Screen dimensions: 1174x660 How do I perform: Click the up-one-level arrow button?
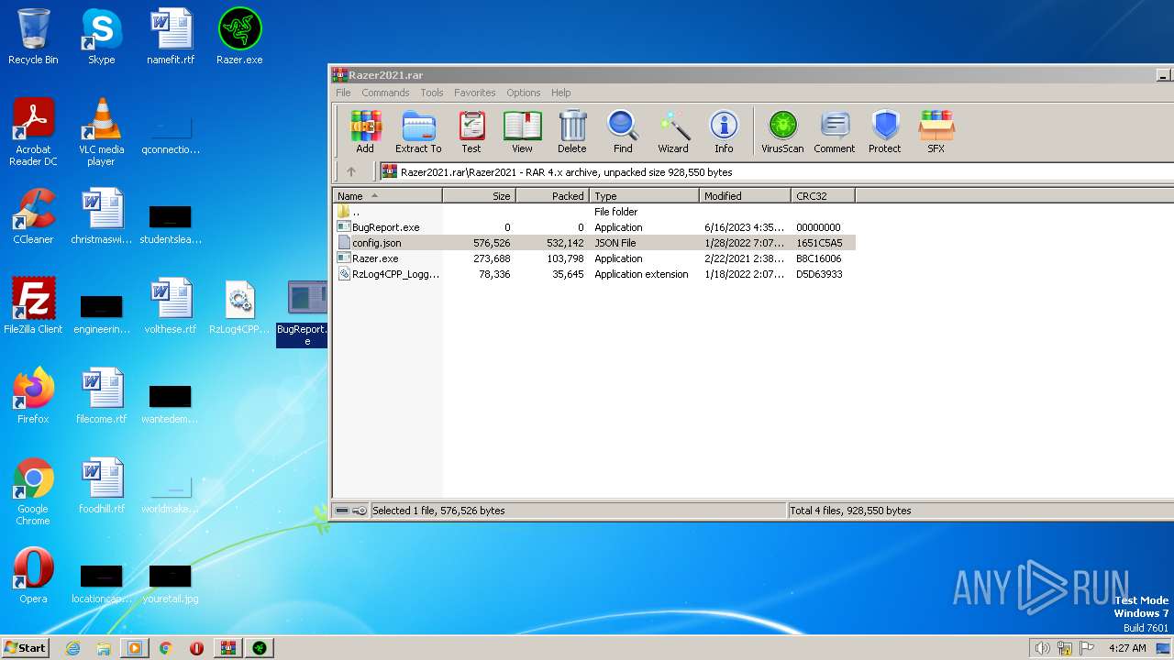click(x=351, y=171)
